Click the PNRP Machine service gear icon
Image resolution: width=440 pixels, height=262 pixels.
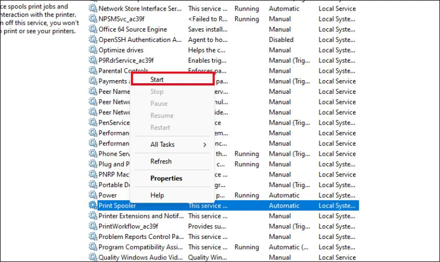[x=93, y=174]
